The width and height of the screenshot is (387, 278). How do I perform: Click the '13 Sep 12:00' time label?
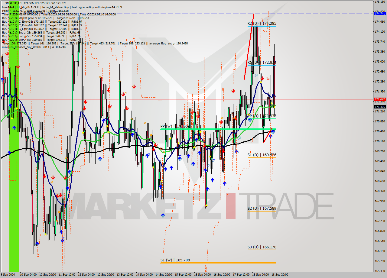pos(125,275)
